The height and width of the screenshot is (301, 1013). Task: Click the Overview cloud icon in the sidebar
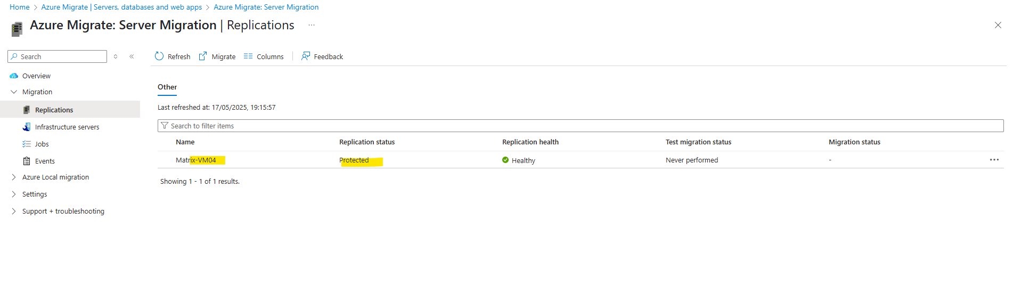coord(14,76)
